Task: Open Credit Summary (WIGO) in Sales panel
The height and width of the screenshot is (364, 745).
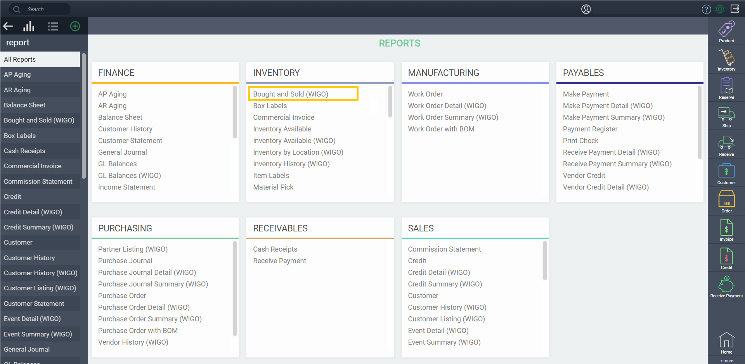Action: tap(445, 284)
